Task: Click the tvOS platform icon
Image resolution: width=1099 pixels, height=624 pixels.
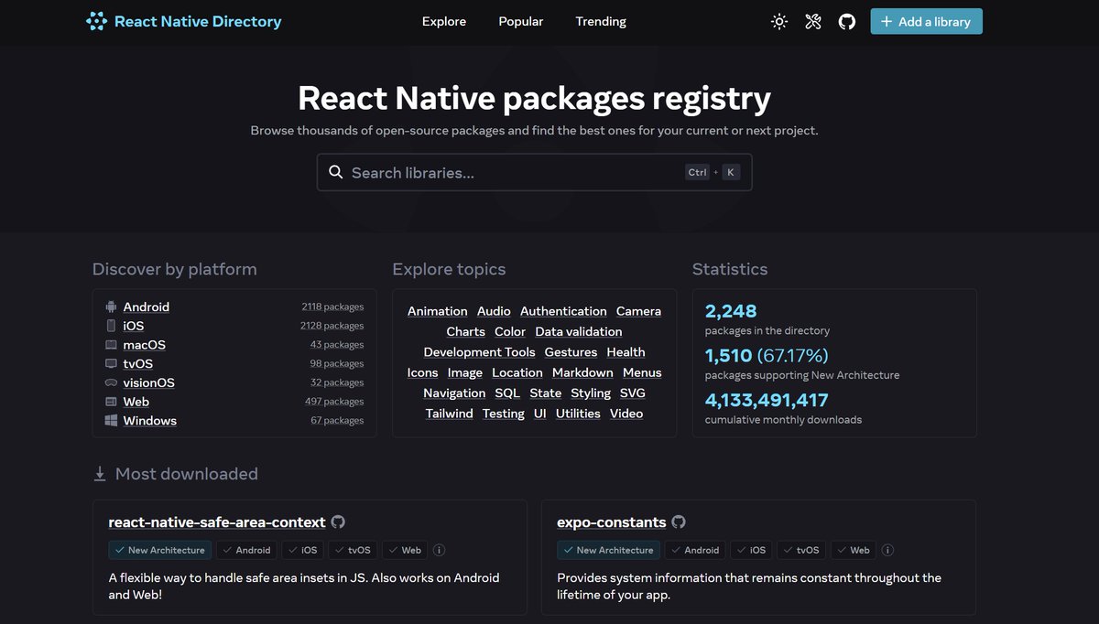Action: click(x=111, y=364)
